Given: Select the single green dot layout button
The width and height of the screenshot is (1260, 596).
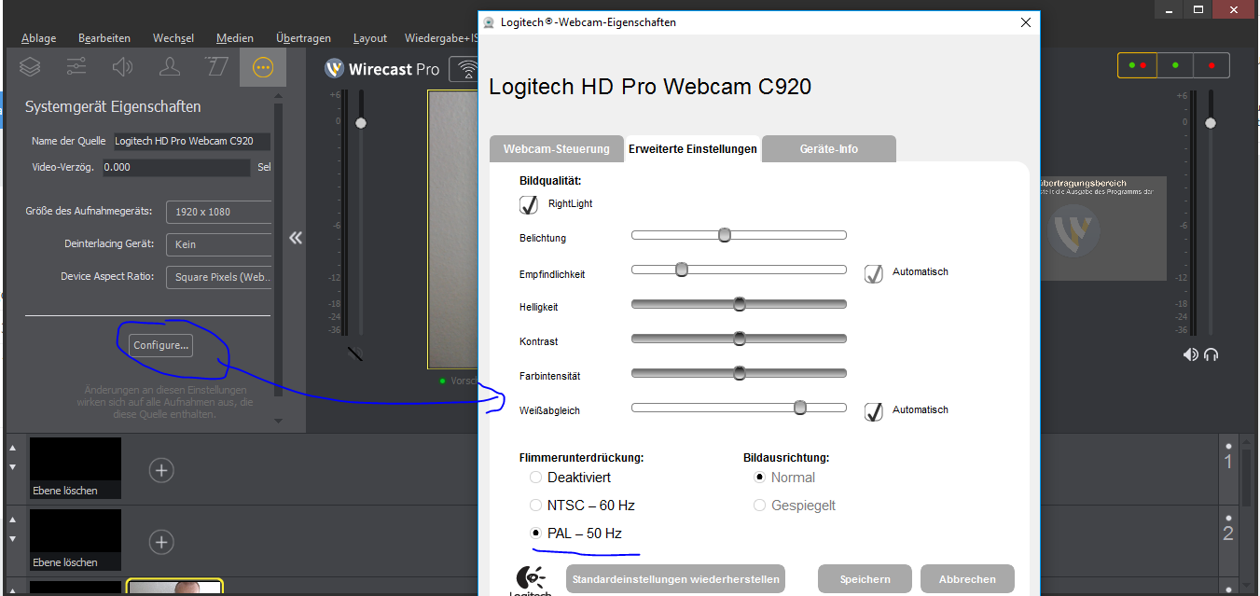Looking at the screenshot, I should pyautogui.click(x=1175, y=65).
